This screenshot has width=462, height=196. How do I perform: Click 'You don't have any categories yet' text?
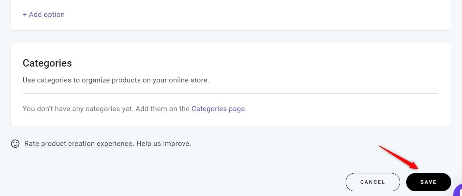tap(78, 109)
